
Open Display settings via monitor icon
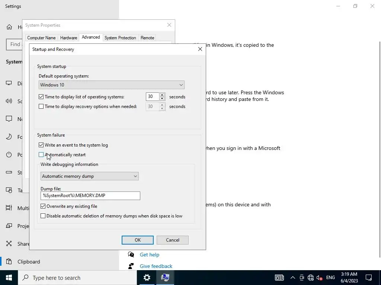point(9,83)
